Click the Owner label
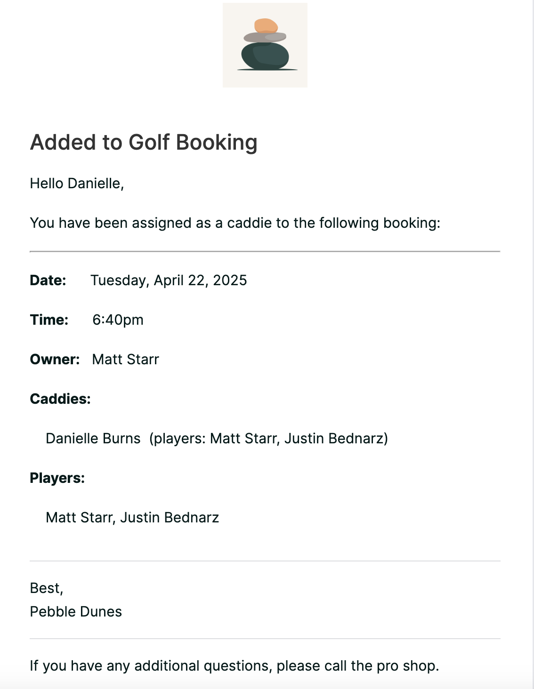Viewport: 534px width, 689px height. point(55,360)
